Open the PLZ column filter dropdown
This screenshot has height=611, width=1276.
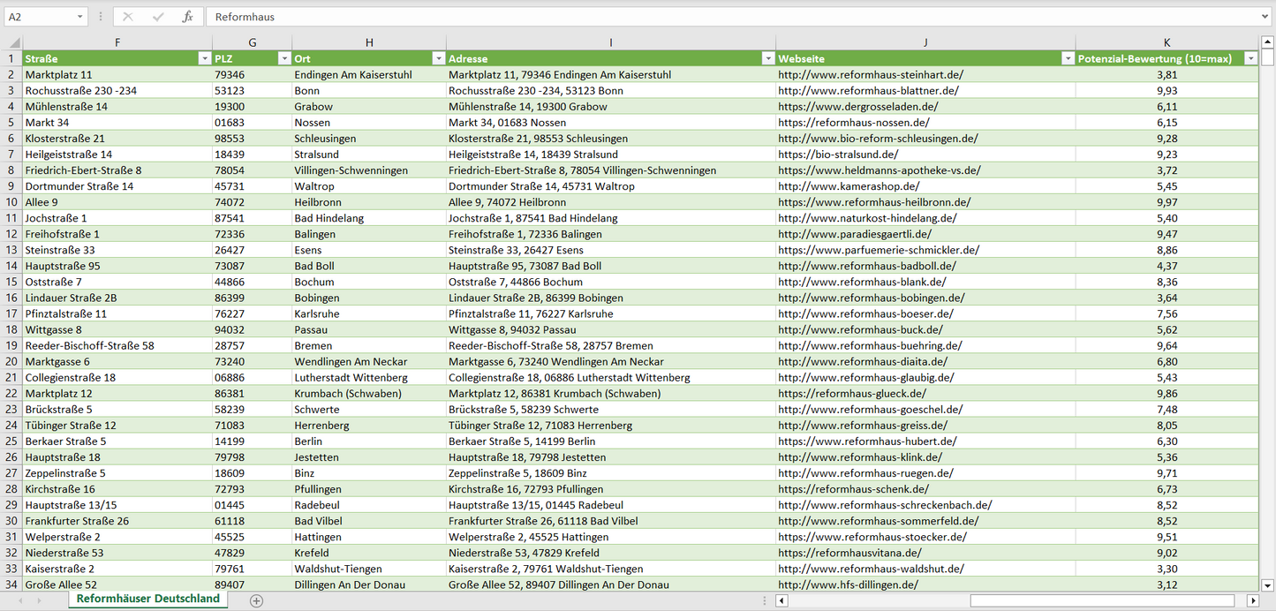click(x=284, y=59)
